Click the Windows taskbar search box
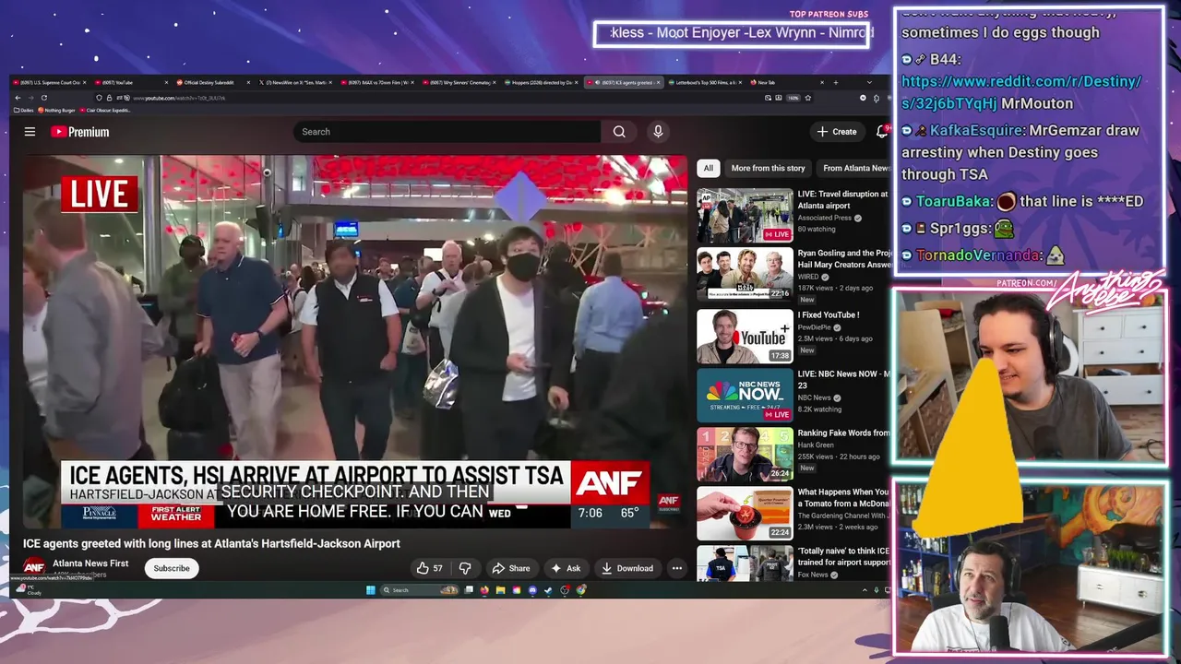 coord(420,590)
